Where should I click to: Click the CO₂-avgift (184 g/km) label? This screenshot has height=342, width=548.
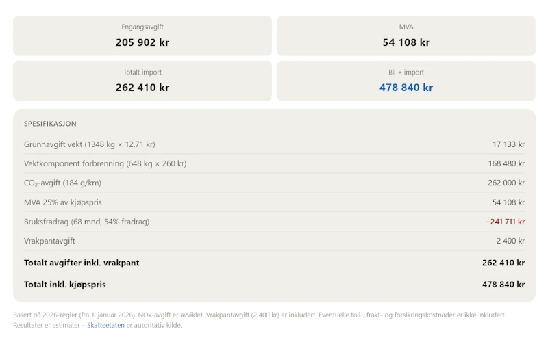click(x=62, y=183)
